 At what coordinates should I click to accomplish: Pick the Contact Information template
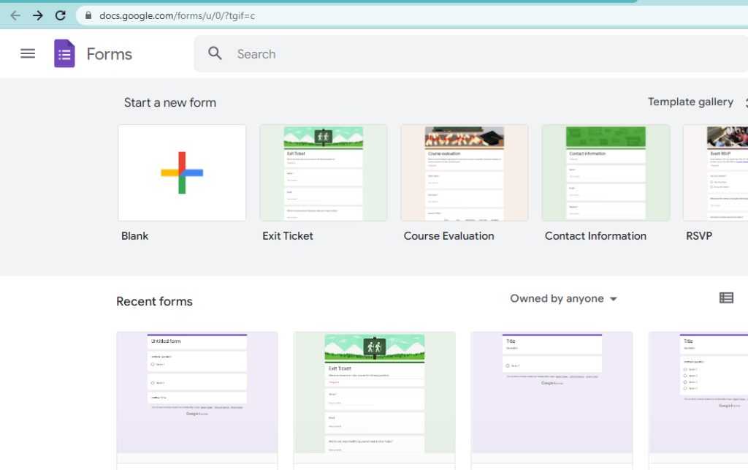tap(605, 173)
